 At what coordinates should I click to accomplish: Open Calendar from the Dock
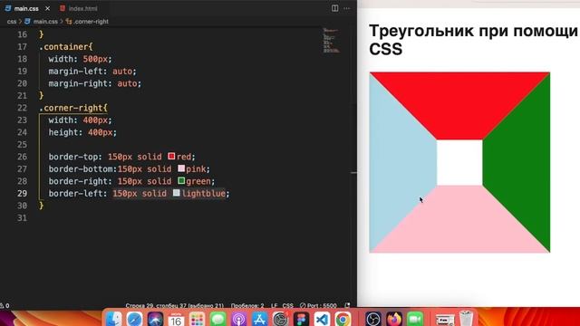pyautogui.click(x=176, y=319)
